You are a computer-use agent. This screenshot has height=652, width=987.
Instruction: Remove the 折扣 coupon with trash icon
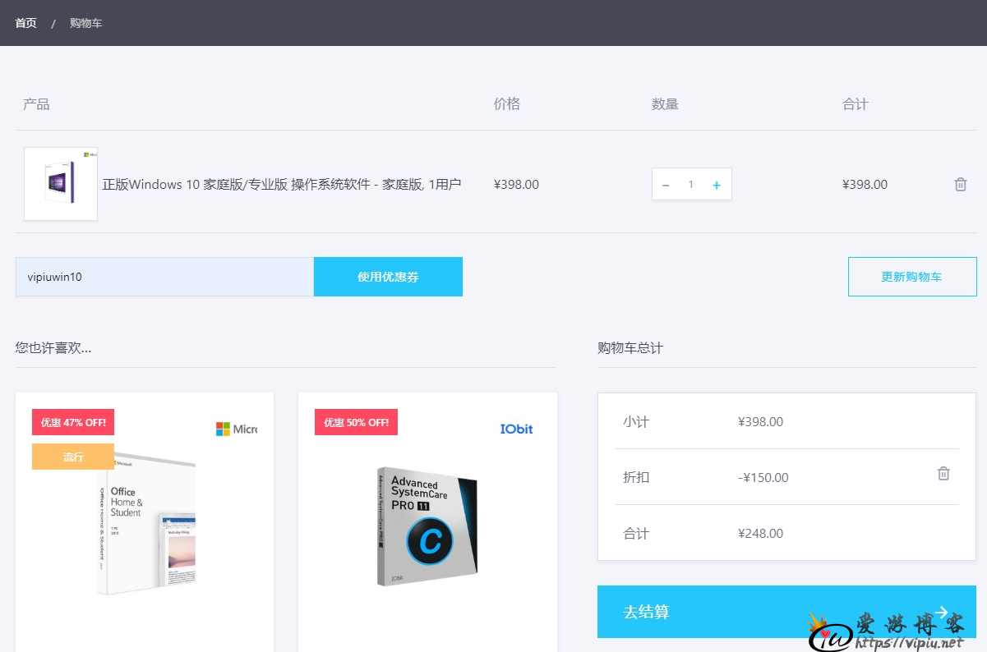pyautogui.click(x=943, y=474)
